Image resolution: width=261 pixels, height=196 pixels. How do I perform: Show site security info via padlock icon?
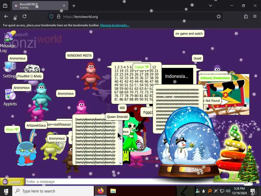point(58,17)
